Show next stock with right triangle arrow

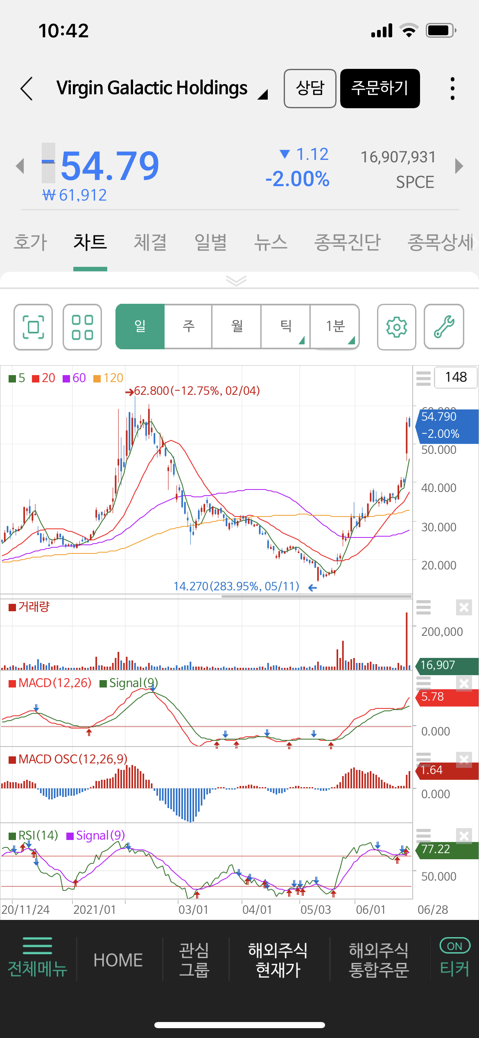[459, 166]
